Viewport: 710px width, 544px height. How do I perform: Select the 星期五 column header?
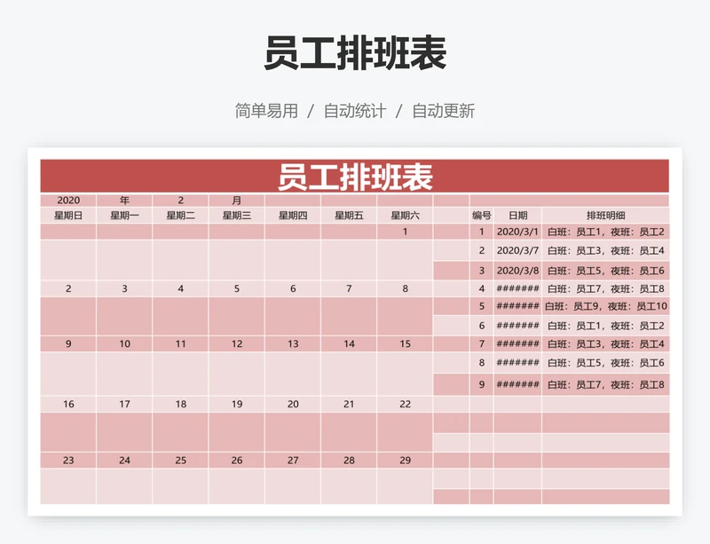click(x=349, y=216)
